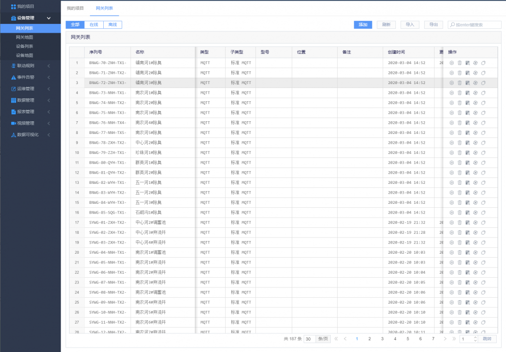Open data query icon for 镇南河3#除臭 row
Viewport: 506px width, 352px height.
click(468, 83)
